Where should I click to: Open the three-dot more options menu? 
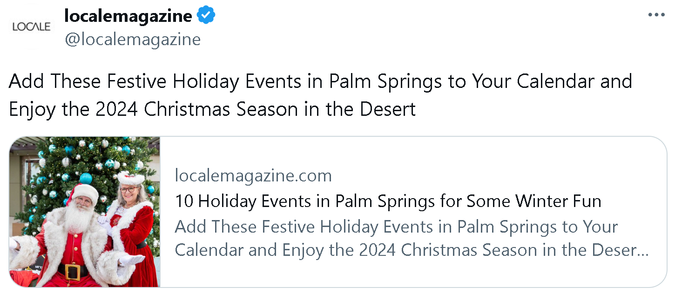(x=656, y=15)
